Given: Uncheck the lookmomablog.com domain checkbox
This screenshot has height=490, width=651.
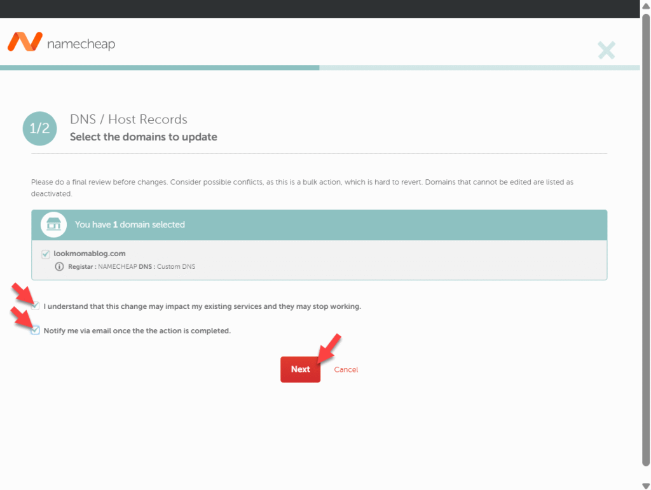Looking at the screenshot, I should [46, 254].
